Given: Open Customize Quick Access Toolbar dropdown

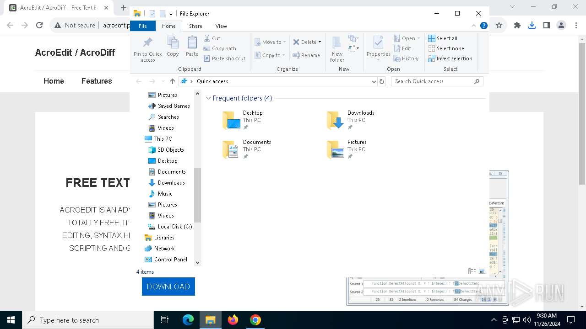Looking at the screenshot, I should [171, 14].
